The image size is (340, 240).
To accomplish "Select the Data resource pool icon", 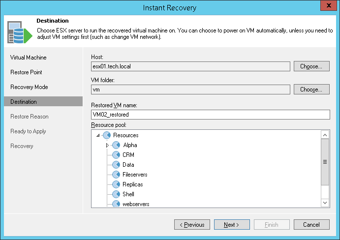I will click(x=117, y=165).
